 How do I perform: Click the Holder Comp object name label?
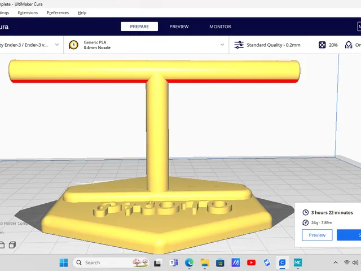pyautogui.click(x=14, y=224)
